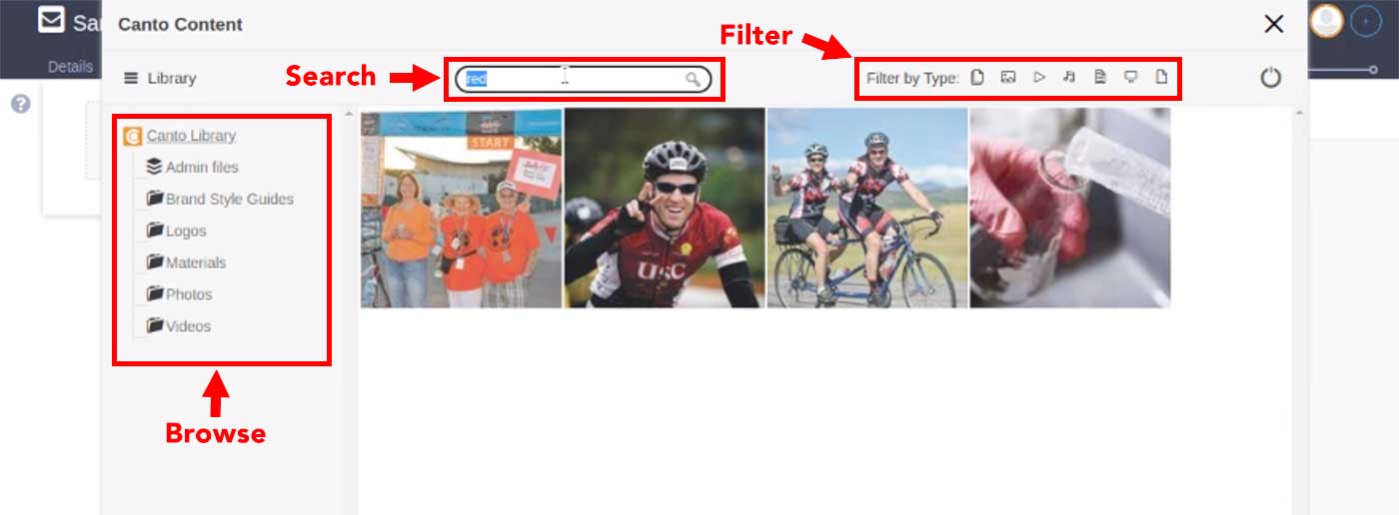Open the Canto Library root node
The width and height of the screenshot is (1399, 515).
click(x=190, y=136)
